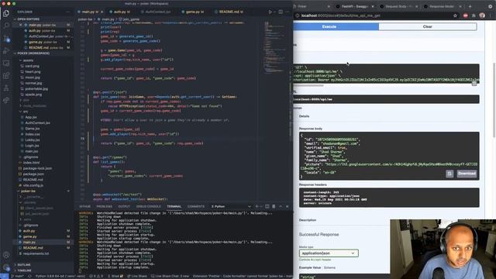Click the Live Share status bar item
This screenshot has width=496, height=279.
point(137,276)
